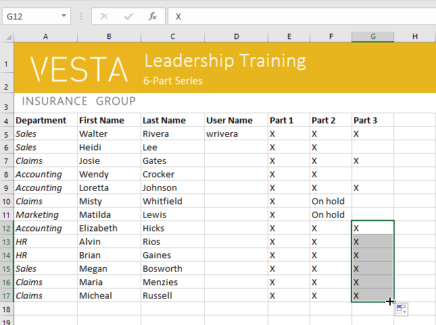Click the three-dot formula bar resize handle

[81, 16]
